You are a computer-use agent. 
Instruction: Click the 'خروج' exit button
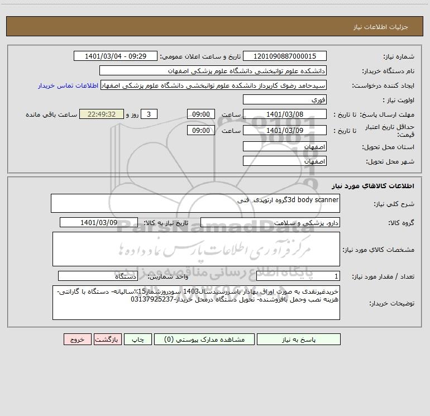77,339
